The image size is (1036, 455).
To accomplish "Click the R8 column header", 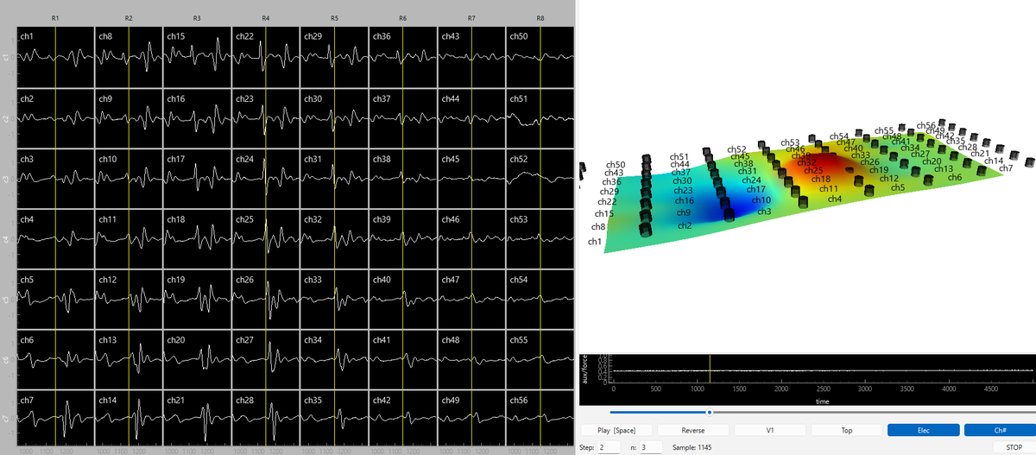I will (x=540, y=18).
